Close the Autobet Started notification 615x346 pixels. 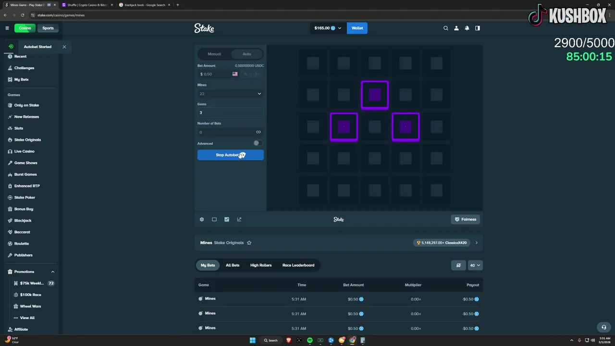tap(64, 47)
